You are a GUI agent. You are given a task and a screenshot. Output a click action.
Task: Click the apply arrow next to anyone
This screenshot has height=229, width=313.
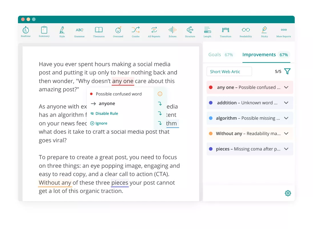pyautogui.click(x=160, y=104)
